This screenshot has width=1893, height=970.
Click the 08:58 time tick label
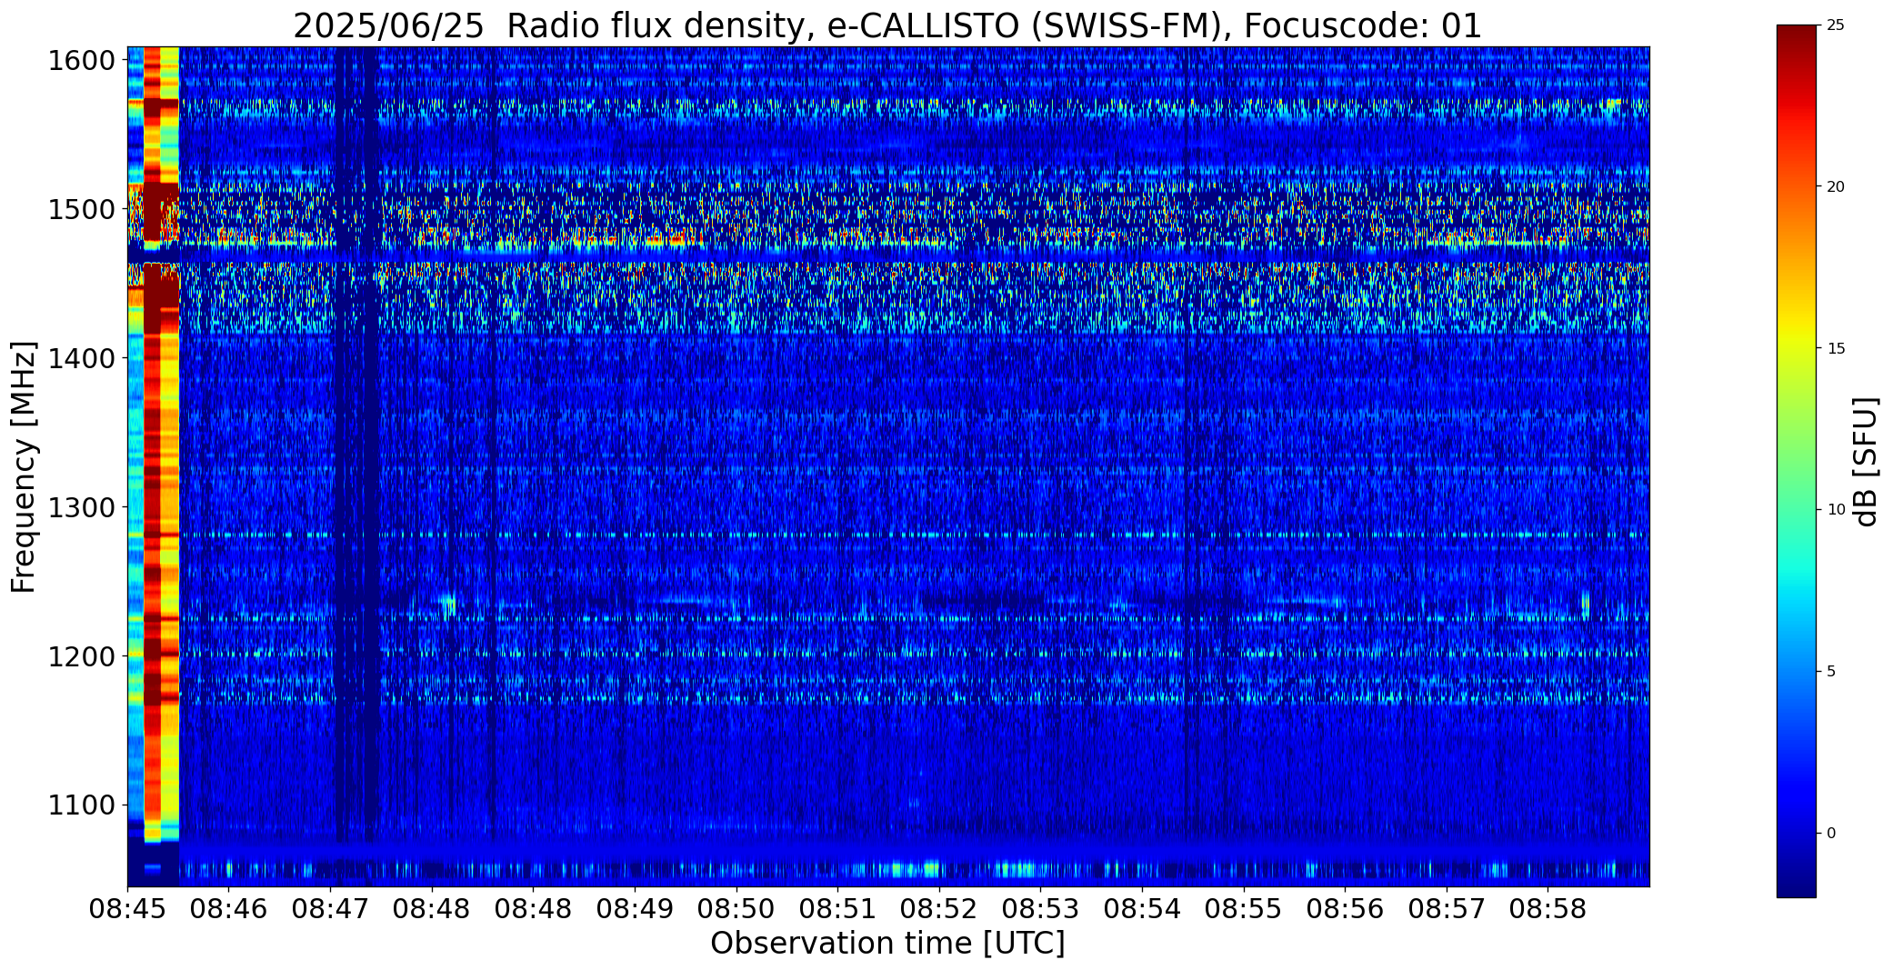(x=1548, y=909)
